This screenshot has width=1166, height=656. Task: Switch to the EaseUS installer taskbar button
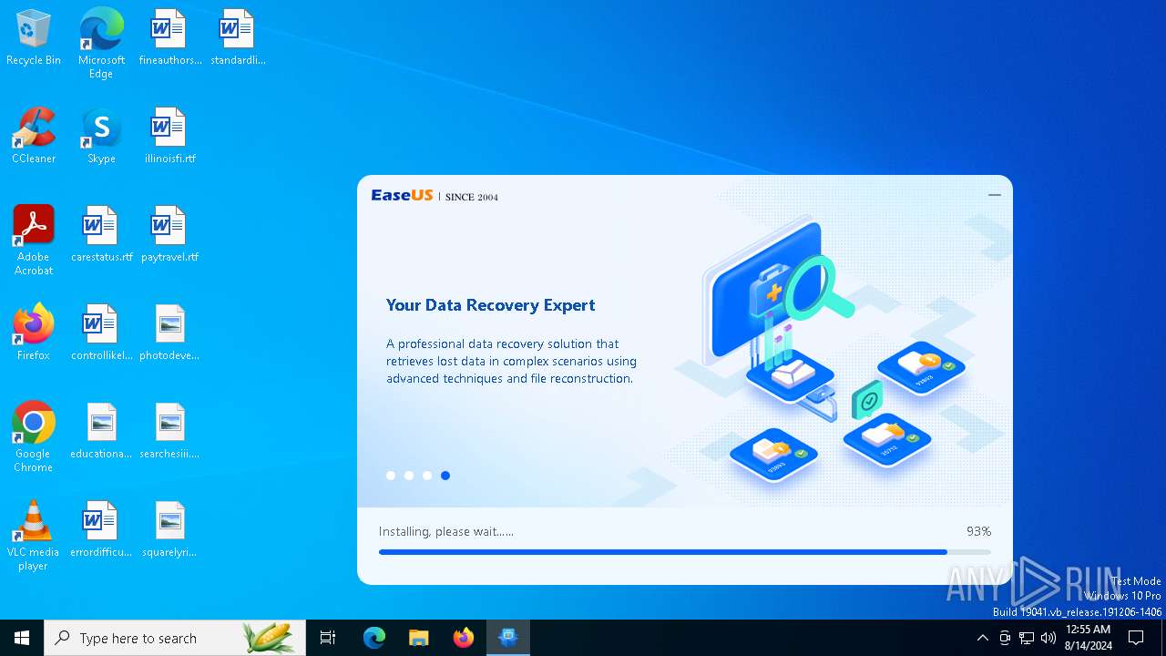tap(508, 638)
